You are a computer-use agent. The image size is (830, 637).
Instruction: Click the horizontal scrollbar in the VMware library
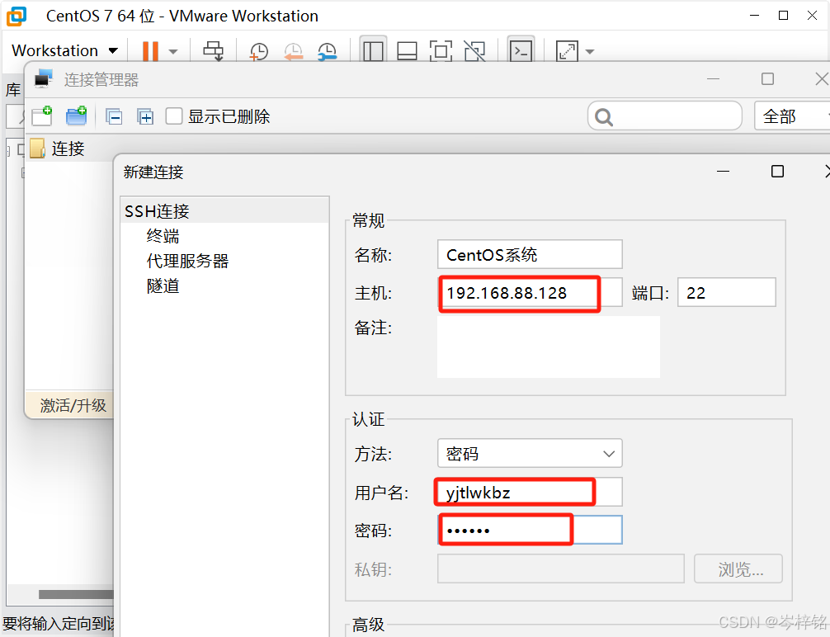tap(76, 595)
